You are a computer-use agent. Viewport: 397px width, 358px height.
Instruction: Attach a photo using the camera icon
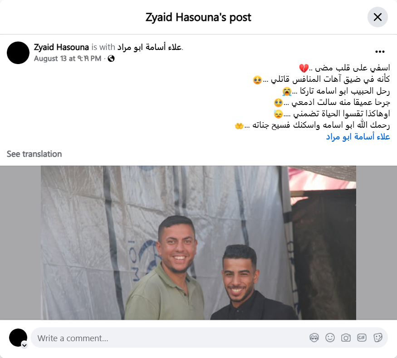click(x=346, y=338)
